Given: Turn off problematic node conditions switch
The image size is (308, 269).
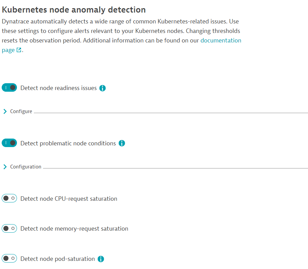Looking at the screenshot, I should [x=9, y=143].
